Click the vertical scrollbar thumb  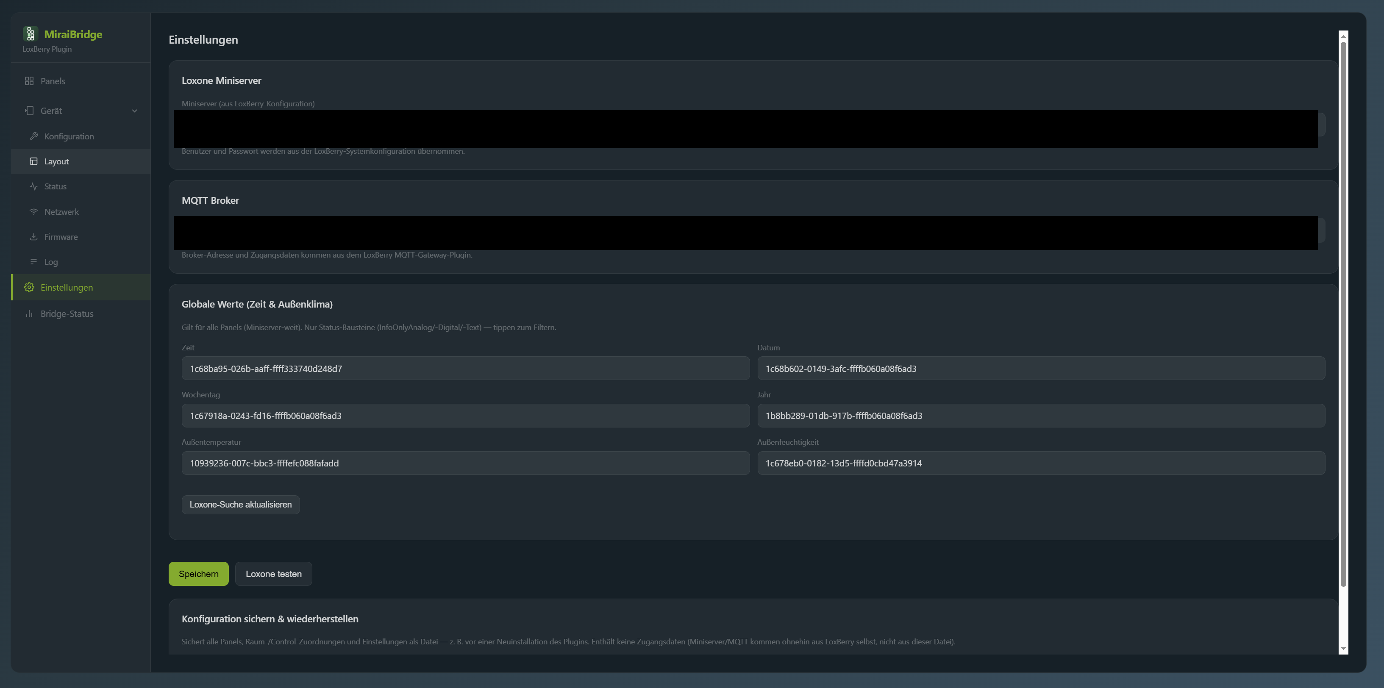coord(1343,314)
